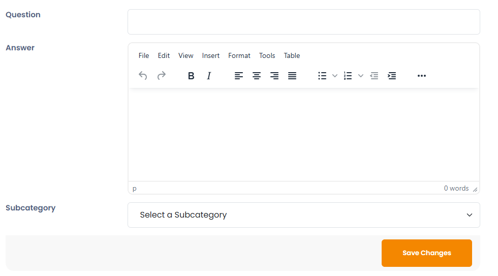
Task: Open the Select a Subcategory dropdown
Action: [x=304, y=215]
